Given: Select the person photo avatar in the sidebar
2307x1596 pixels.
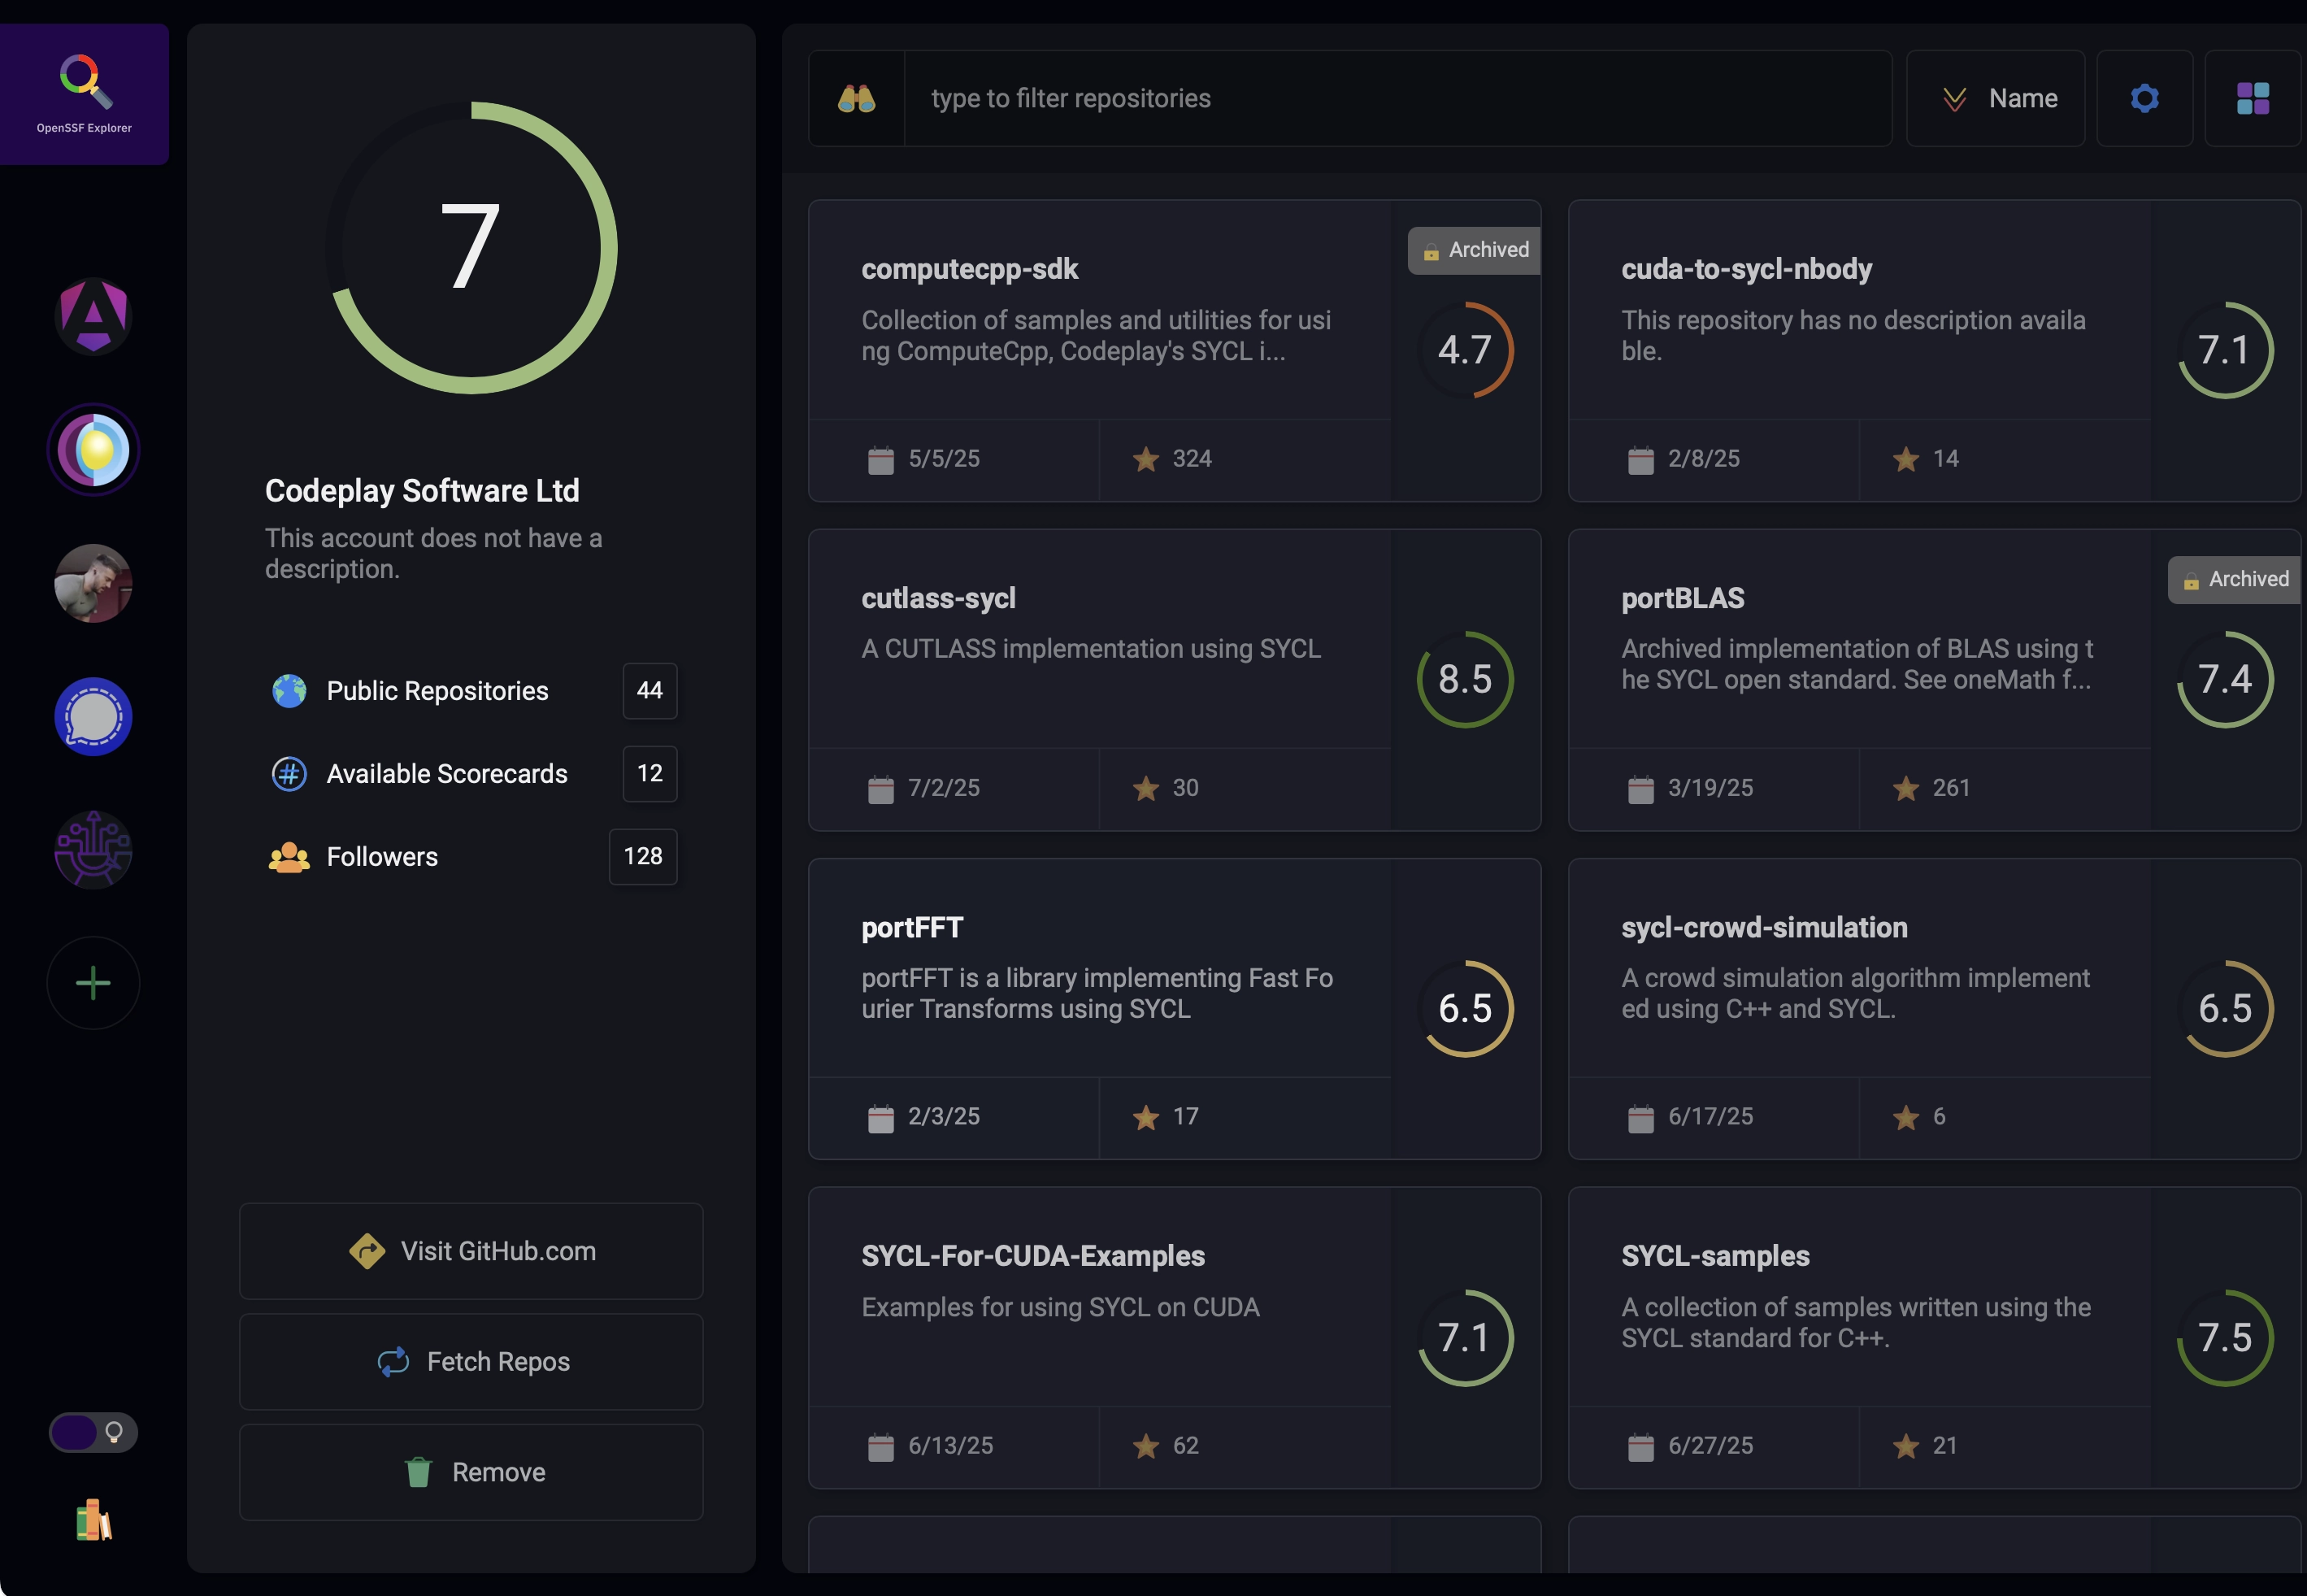Looking at the screenshot, I should pyautogui.click(x=93, y=583).
